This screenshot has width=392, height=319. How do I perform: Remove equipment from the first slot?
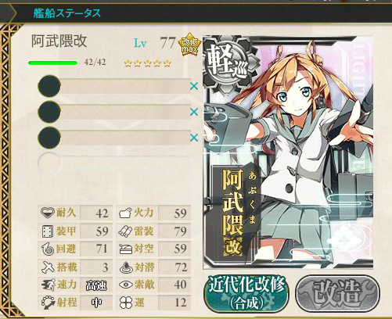pos(194,86)
